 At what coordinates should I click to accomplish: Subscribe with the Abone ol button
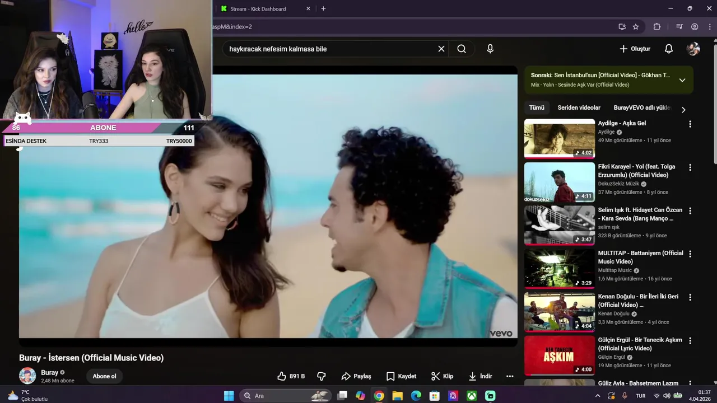104,376
